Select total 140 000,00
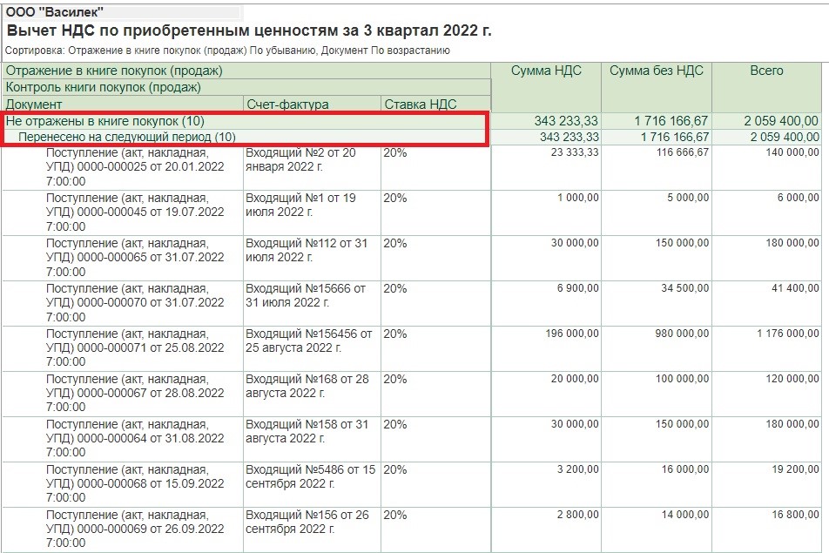 coord(792,152)
